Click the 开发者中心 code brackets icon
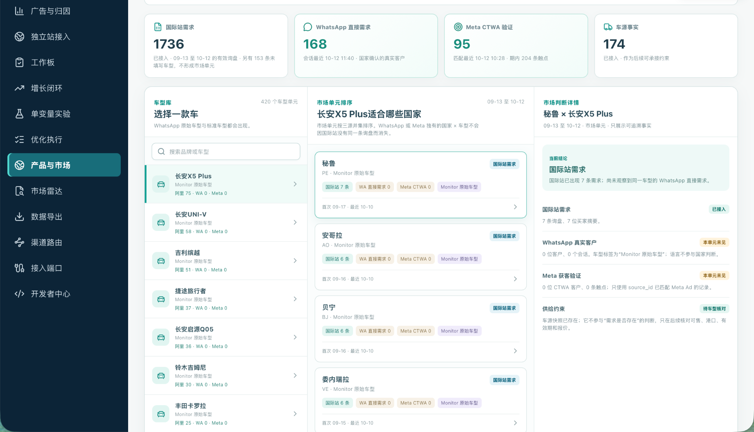The width and height of the screenshot is (754, 432). tap(19, 294)
